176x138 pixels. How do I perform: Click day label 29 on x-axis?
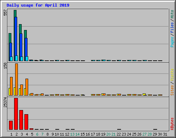155,134
